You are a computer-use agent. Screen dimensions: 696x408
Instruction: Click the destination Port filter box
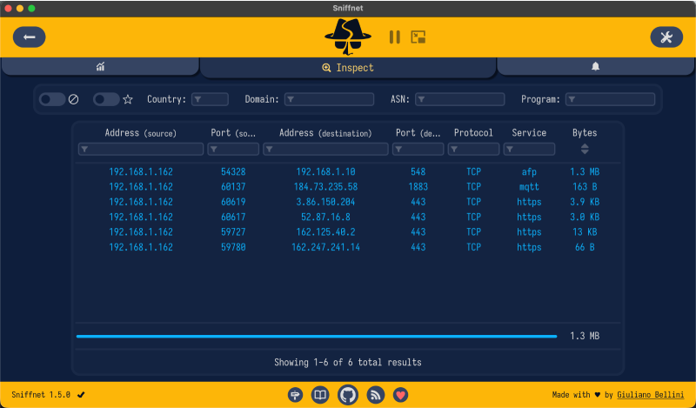point(418,149)
